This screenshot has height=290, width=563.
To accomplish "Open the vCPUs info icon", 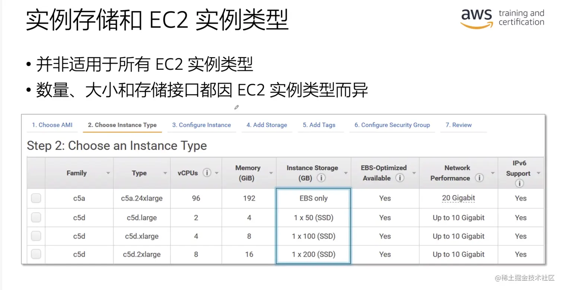I will point(207,173).
